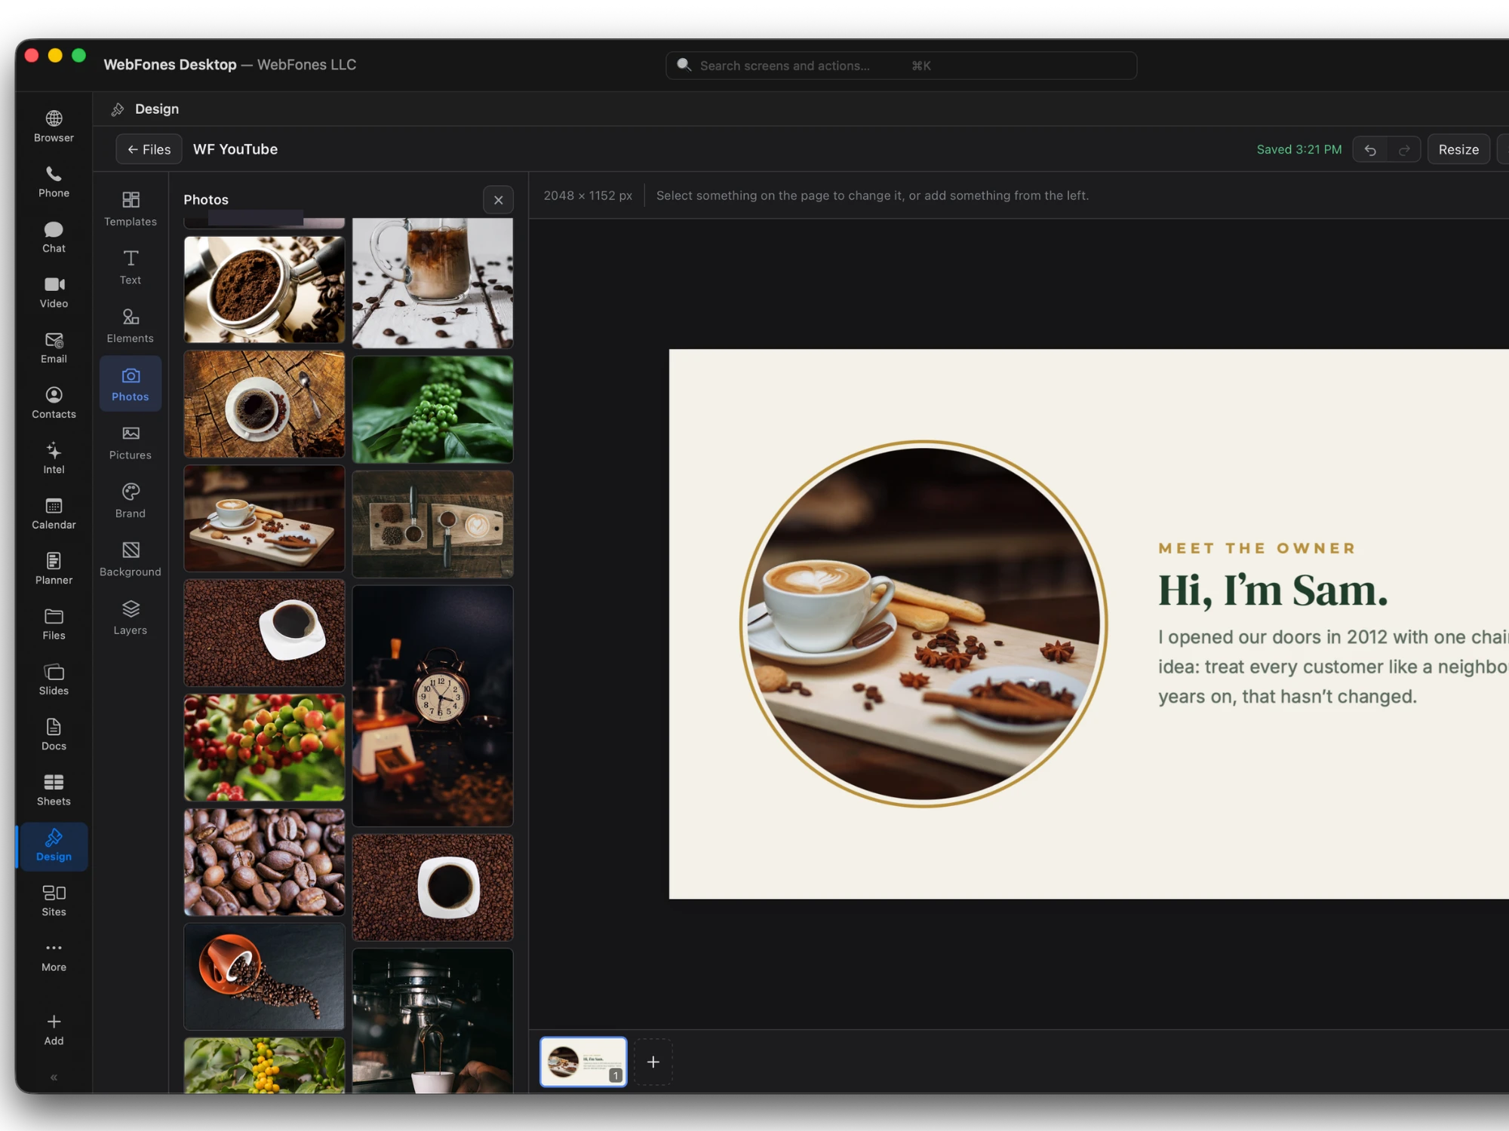Click the WF YouTube file title
The height and width of the screenshot is (1131, 1509).
[x=235, y=149]
